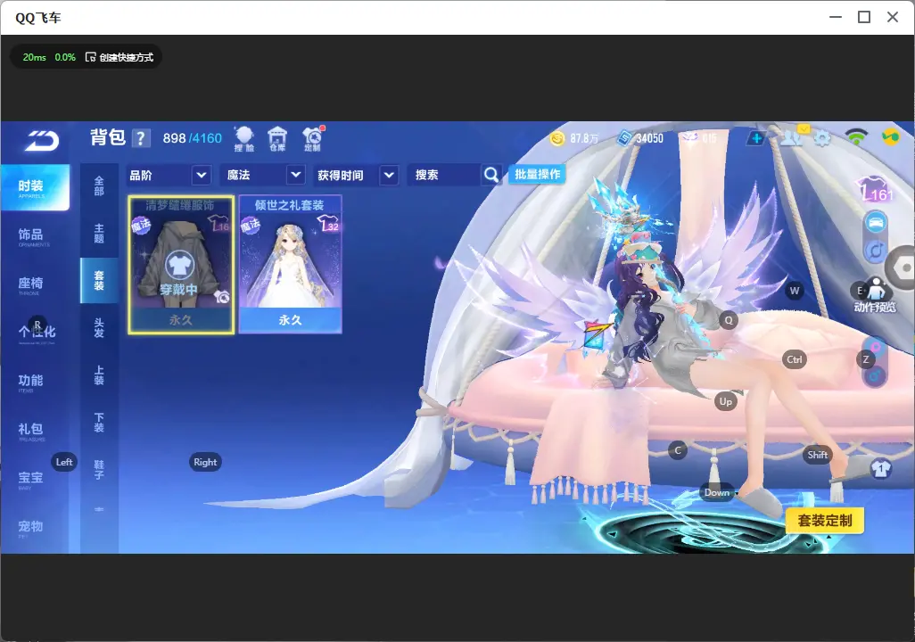Click the camera icon on 清梦缱绻服饰 card
Screen dimensions: 915x642
(x=222, y=297)
